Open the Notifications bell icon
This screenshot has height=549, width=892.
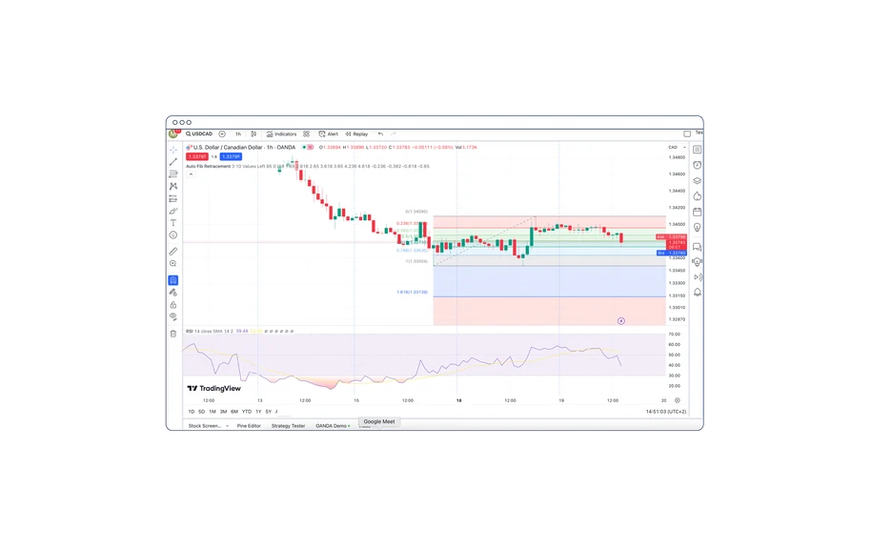click(x=697, y=293)
